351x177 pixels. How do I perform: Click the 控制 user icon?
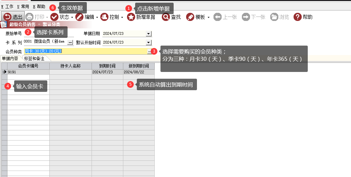coord(104,17)
